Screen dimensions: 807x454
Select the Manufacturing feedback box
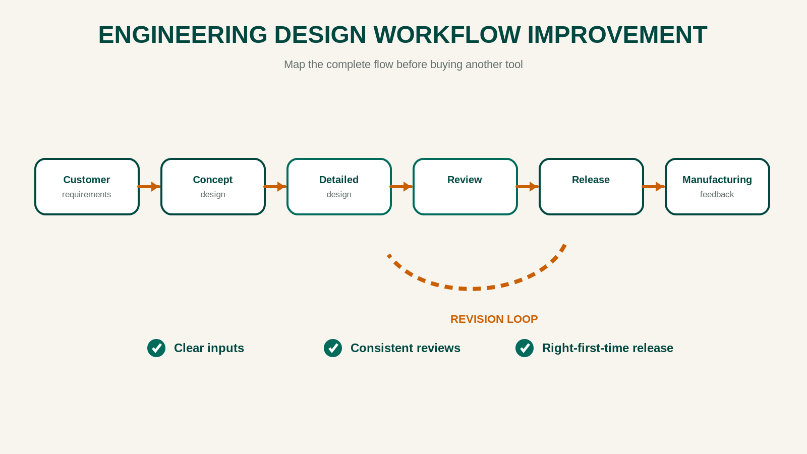pyautogui.click(x=717, y=187)
